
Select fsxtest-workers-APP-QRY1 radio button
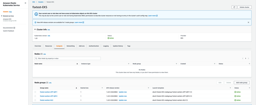(35, 92)
